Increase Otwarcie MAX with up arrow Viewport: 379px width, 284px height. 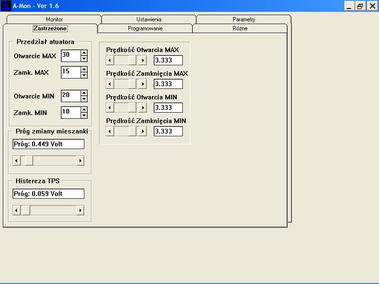coord(84,53)
